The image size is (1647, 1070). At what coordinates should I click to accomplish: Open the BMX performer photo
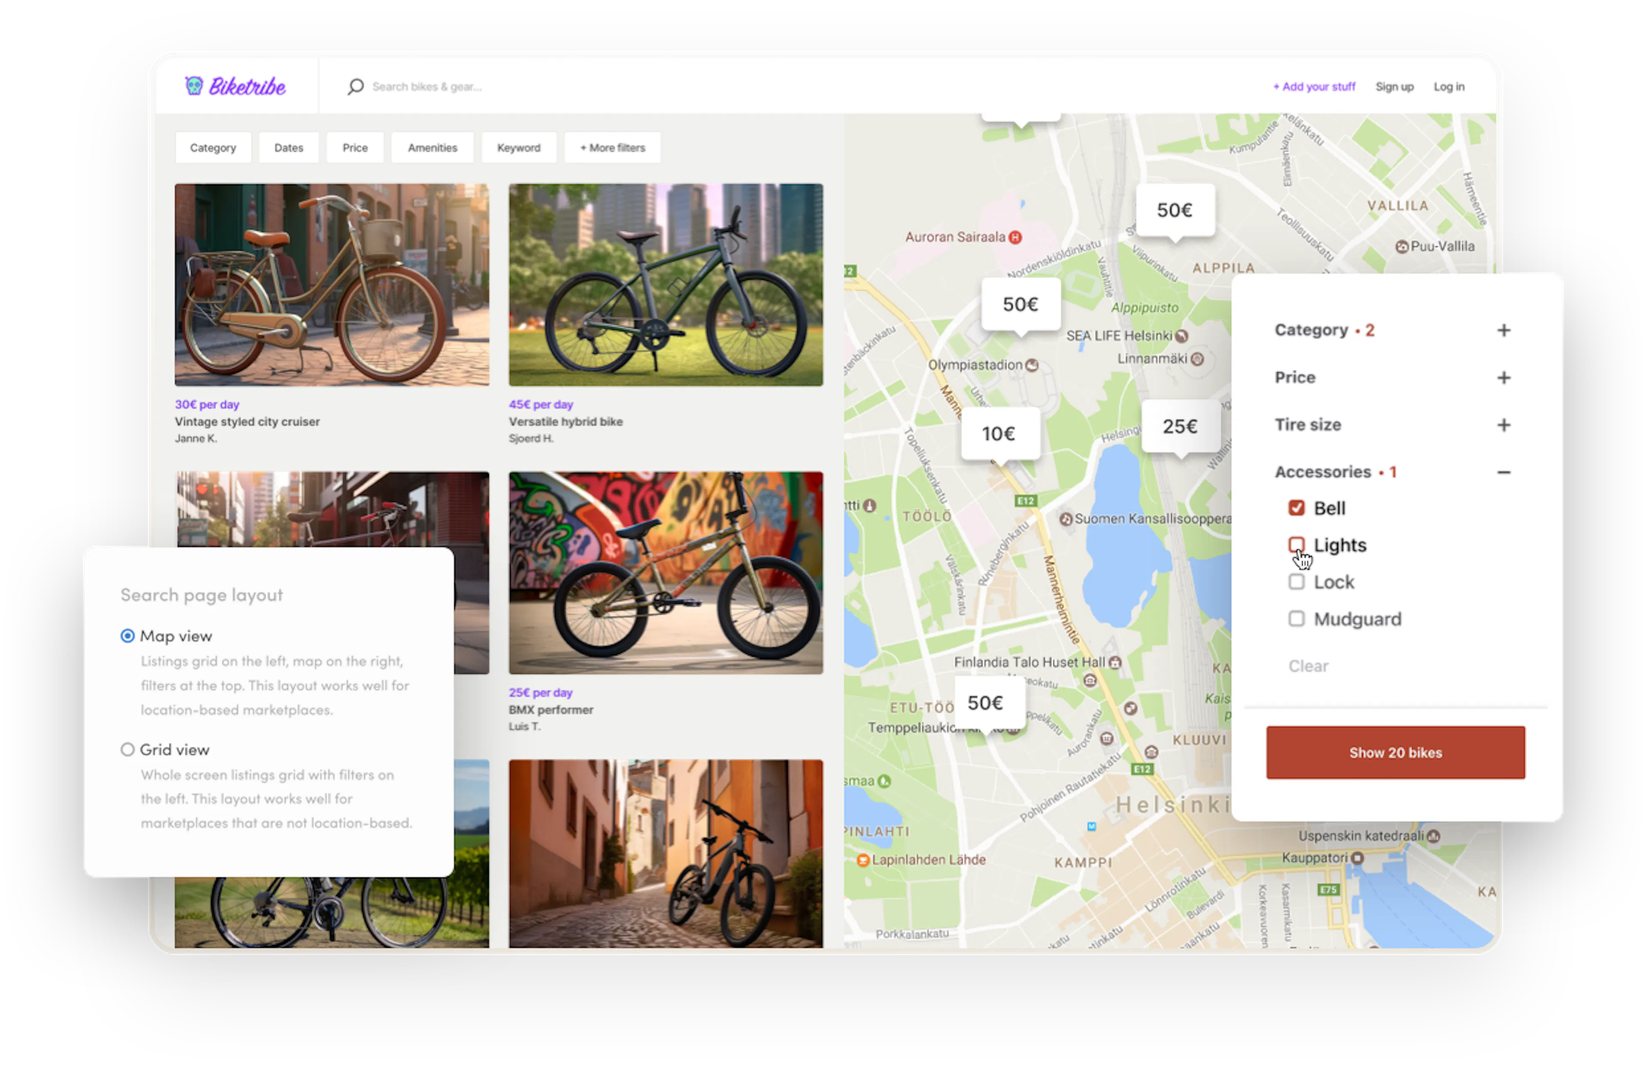[666, 573]
